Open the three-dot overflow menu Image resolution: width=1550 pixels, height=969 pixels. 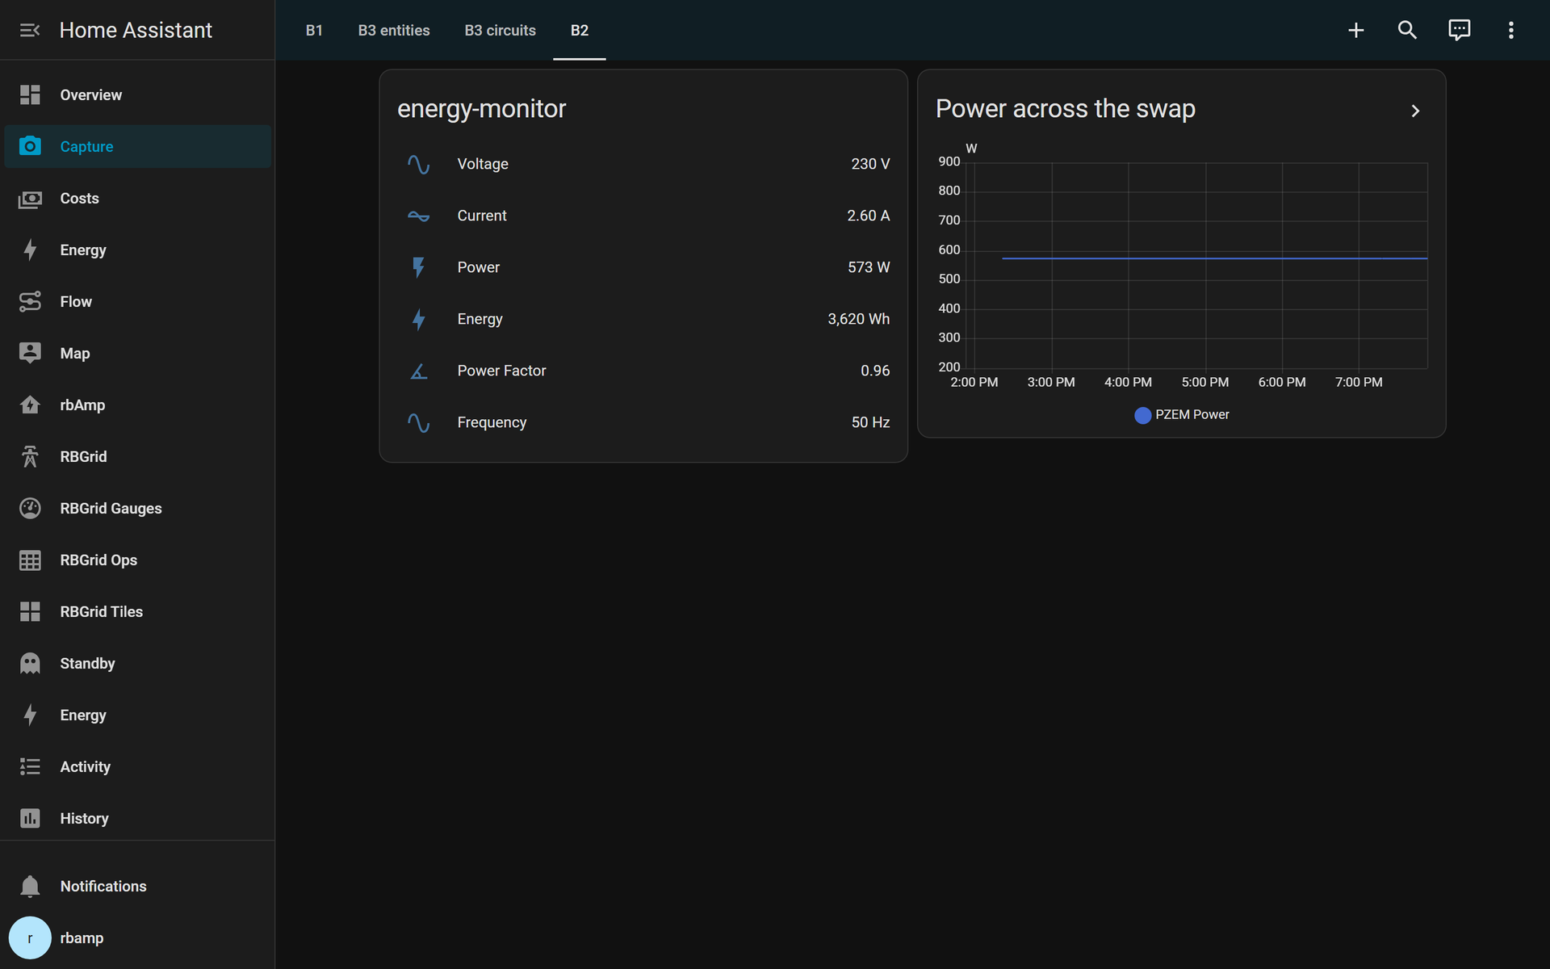1511,30
